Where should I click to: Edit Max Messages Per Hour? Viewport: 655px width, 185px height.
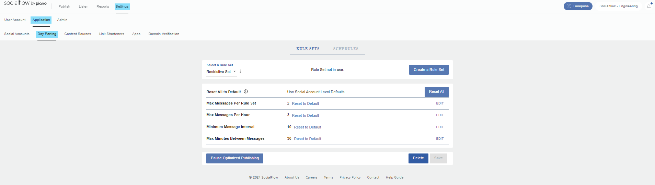(440, 115)
